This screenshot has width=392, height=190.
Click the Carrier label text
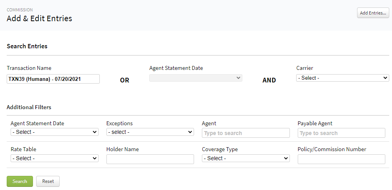[304, 68]
